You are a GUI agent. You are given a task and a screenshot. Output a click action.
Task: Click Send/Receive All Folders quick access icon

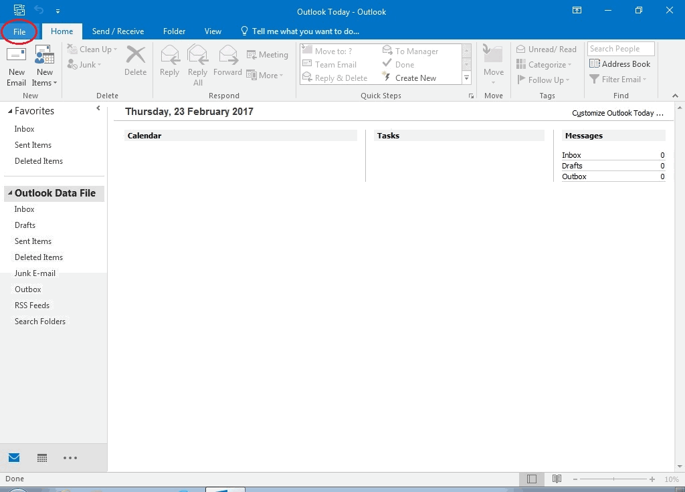19,10
